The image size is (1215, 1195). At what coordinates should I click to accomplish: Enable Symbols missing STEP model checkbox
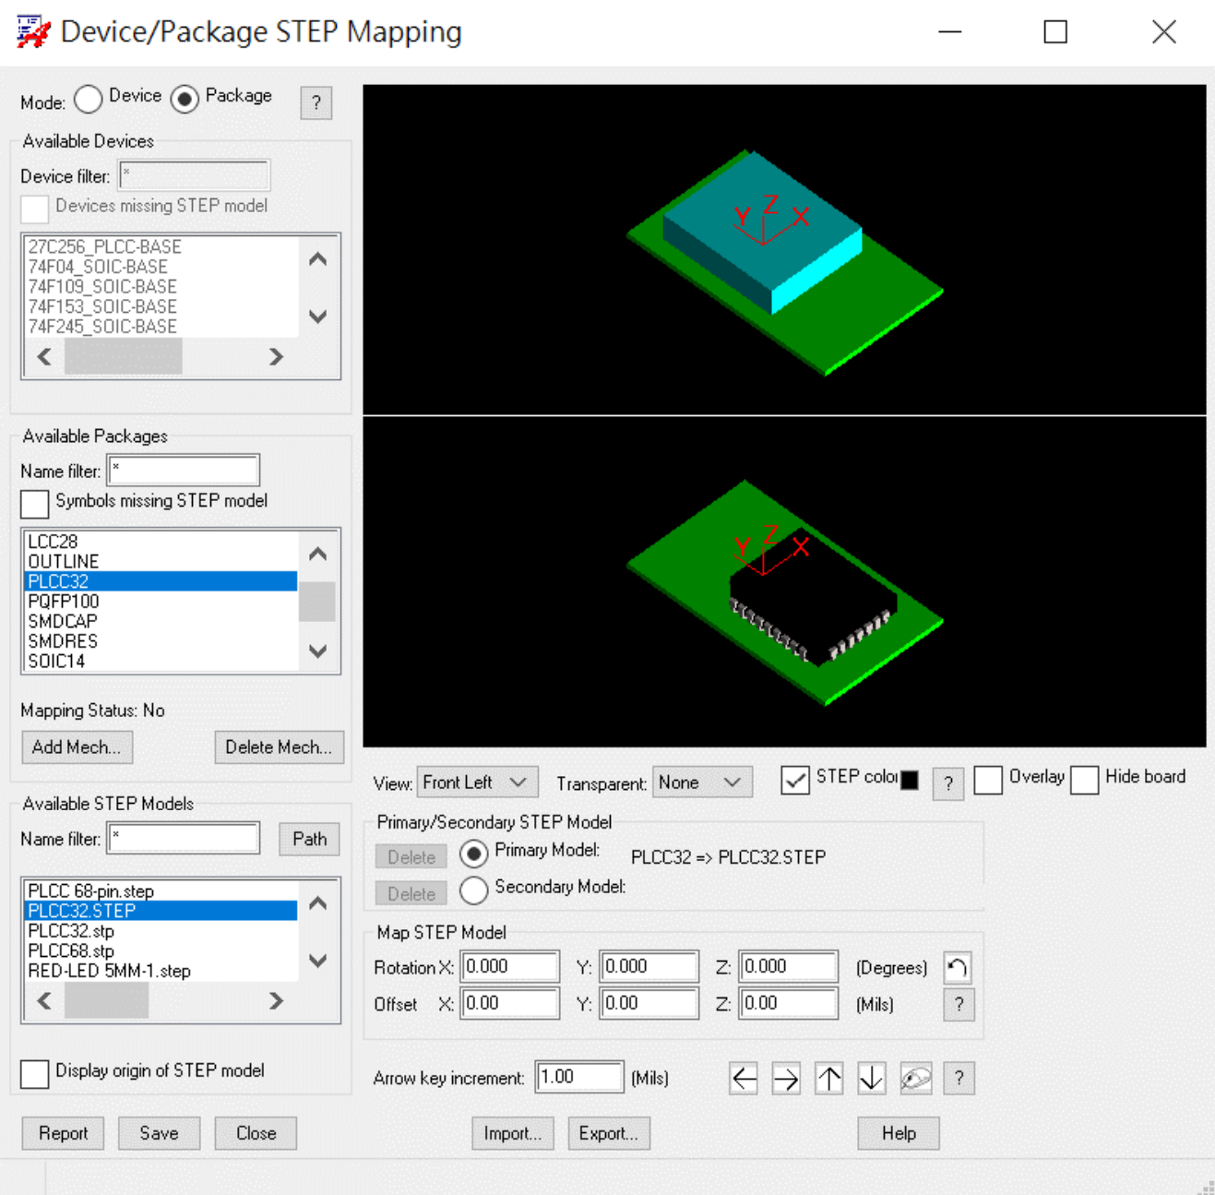click(x=35, y=504)
